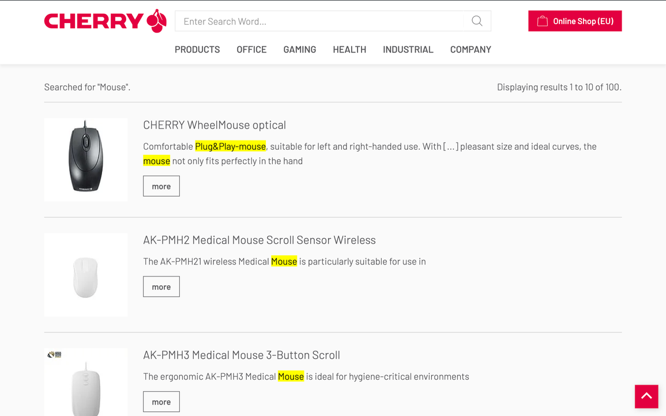Open the PRODUCTS menu
This screenshot has width=666, height=416.
197,50
